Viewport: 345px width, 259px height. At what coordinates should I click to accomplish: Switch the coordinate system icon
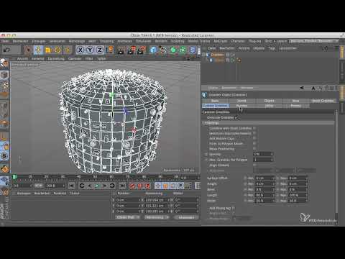click(110, 50)
